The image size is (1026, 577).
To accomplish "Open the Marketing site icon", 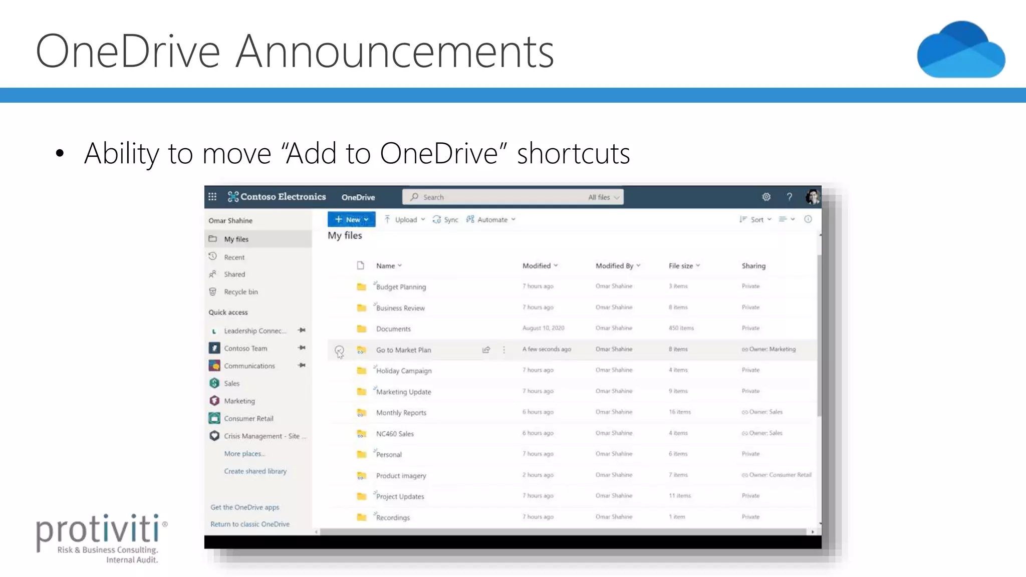I will click(214, 401).
